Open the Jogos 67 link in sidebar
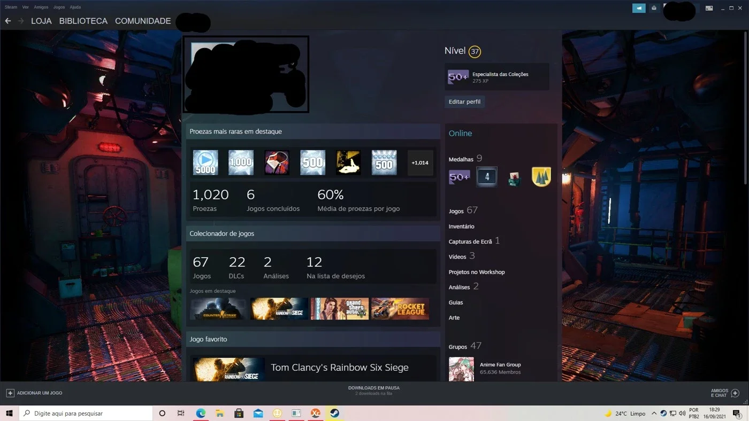The image size is (749, 421). coord(463,210)
